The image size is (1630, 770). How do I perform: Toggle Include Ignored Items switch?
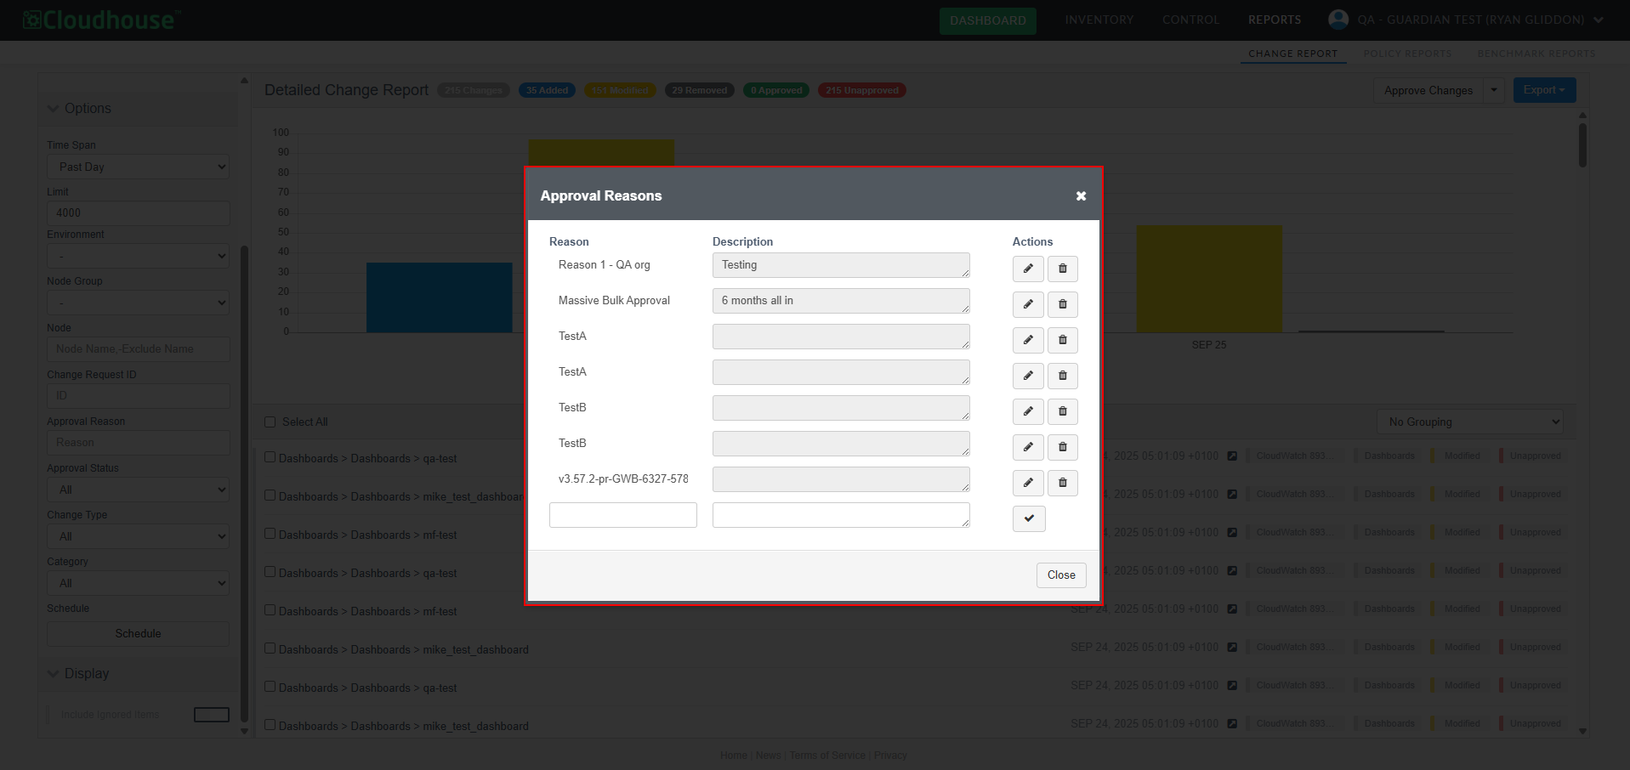[x=211, y=715]
